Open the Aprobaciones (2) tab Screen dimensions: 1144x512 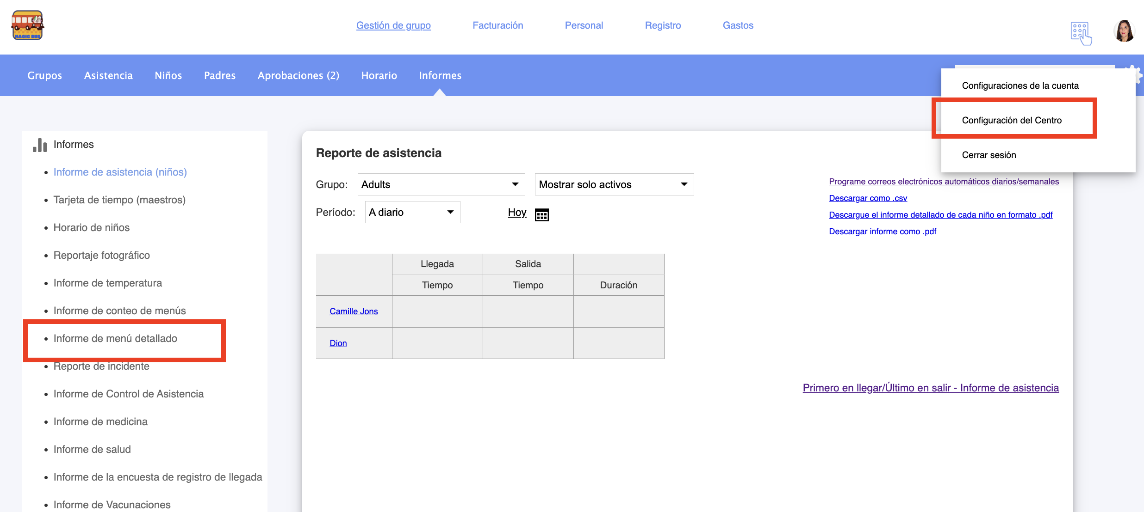tap(298, 75)
